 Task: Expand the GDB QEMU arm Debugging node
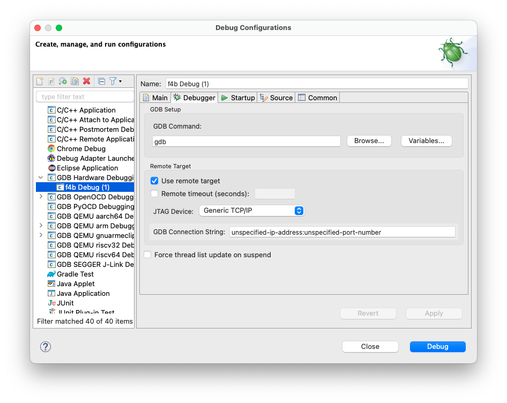click(41, 226)
